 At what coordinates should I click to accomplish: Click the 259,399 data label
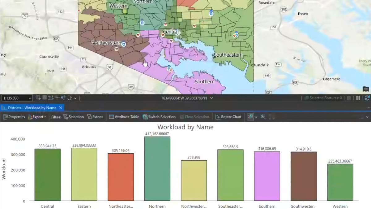pyautogui.click(x=194, y=157)
